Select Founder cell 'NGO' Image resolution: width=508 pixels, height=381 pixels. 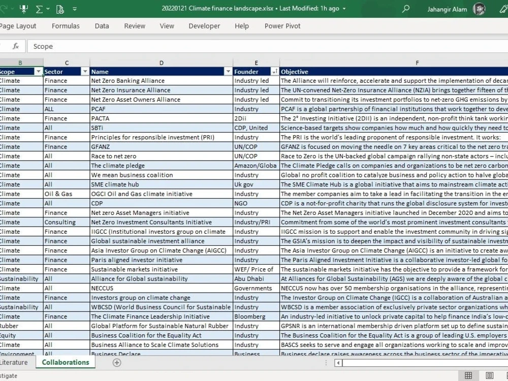(x=256, y=203)
